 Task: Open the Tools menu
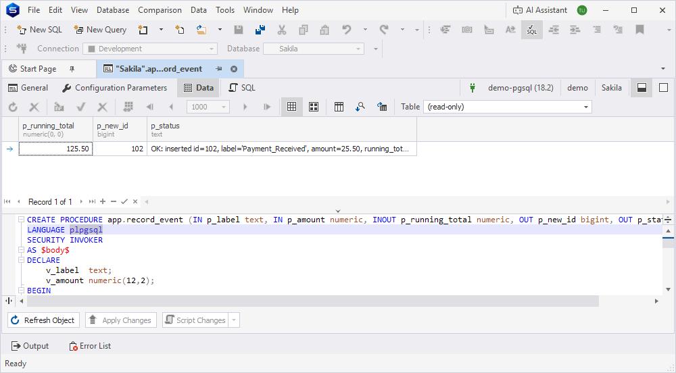click(x=225, y=10)
